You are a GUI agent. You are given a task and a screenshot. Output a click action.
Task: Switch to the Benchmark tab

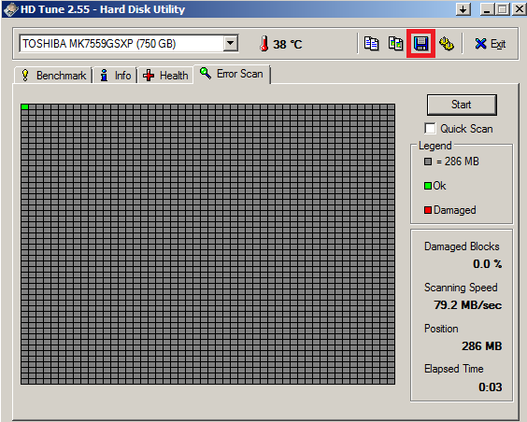click(x=53, y=76)
